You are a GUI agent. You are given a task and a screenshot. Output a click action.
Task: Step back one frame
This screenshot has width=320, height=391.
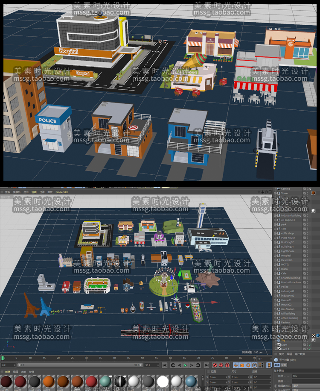[179, 365]
